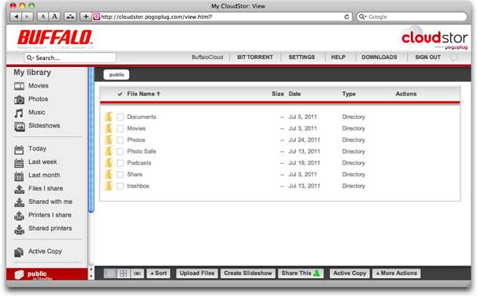Click the Buffalo logo
The height and width of the screenshot is (297, 477).
click(55, 38)
